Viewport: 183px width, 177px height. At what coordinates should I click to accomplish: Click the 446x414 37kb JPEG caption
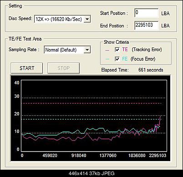tap(91, 173)
